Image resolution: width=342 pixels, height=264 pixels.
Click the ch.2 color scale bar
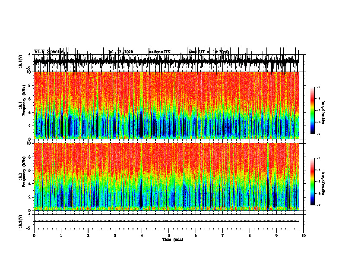point(313,182)
